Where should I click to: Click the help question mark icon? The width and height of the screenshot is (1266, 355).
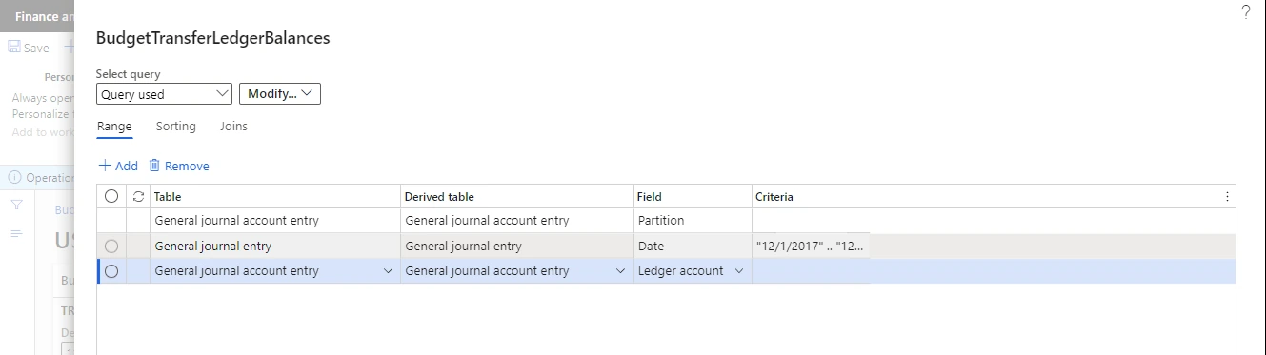point(1246,12)
